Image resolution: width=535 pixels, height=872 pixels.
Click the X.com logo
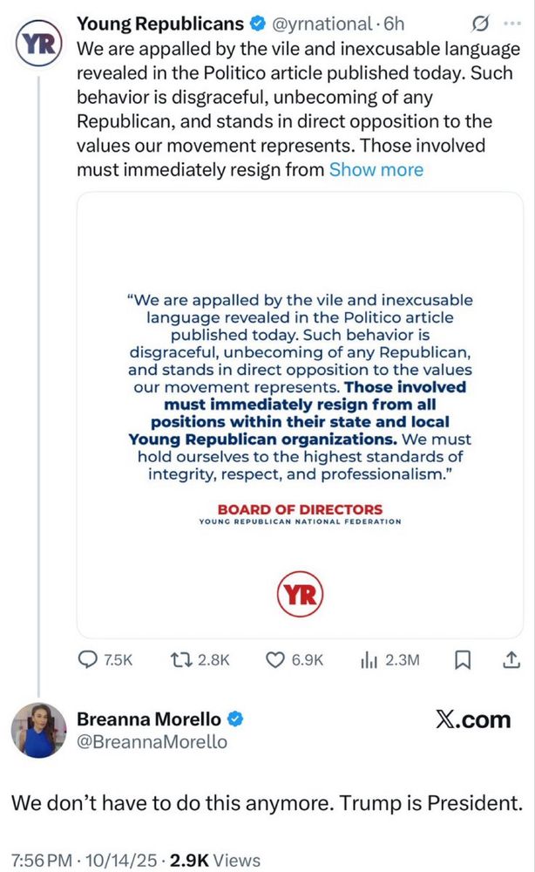pos(471,719)
